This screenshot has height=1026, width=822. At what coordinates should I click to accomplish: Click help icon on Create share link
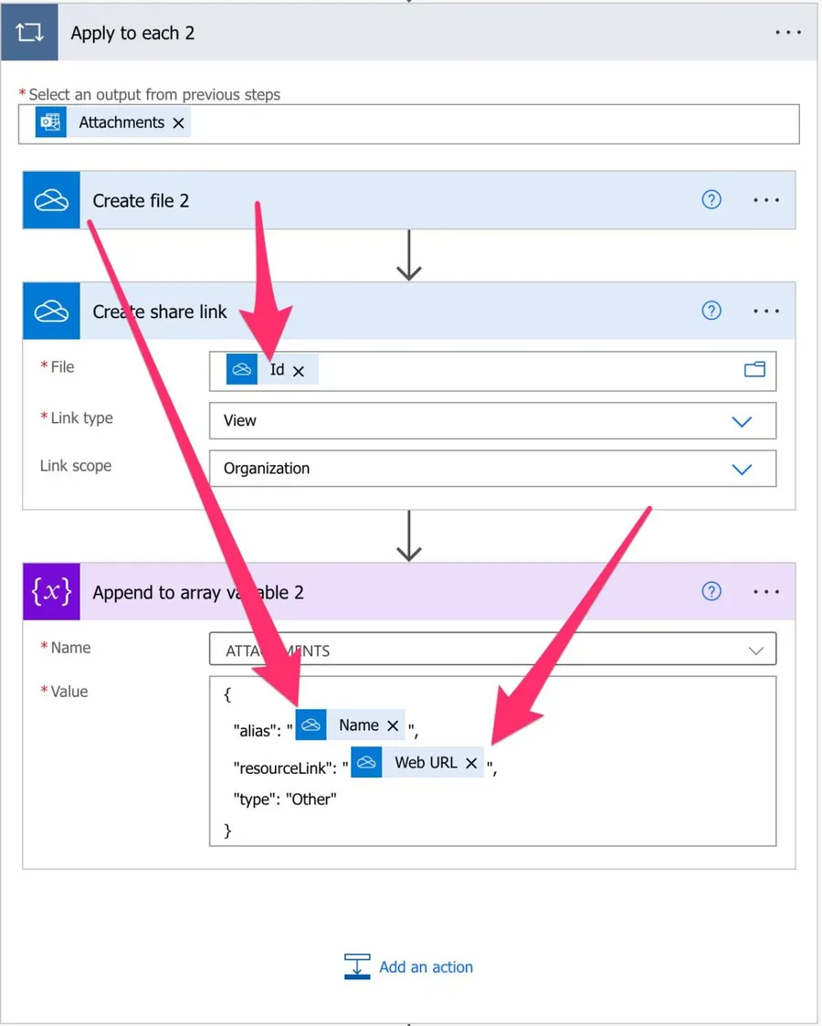tap(711, 311)
